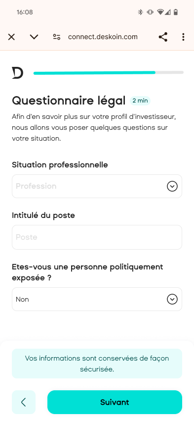Screen dimensions: 194x422
Task: Tap the 2 min duration badge
Action: click(140, 101)
